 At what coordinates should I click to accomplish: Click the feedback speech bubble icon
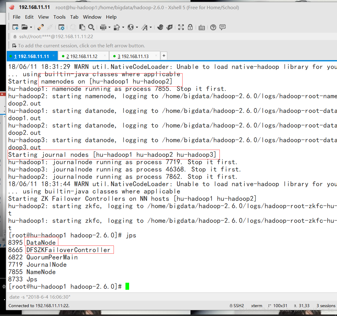[223, 27]
